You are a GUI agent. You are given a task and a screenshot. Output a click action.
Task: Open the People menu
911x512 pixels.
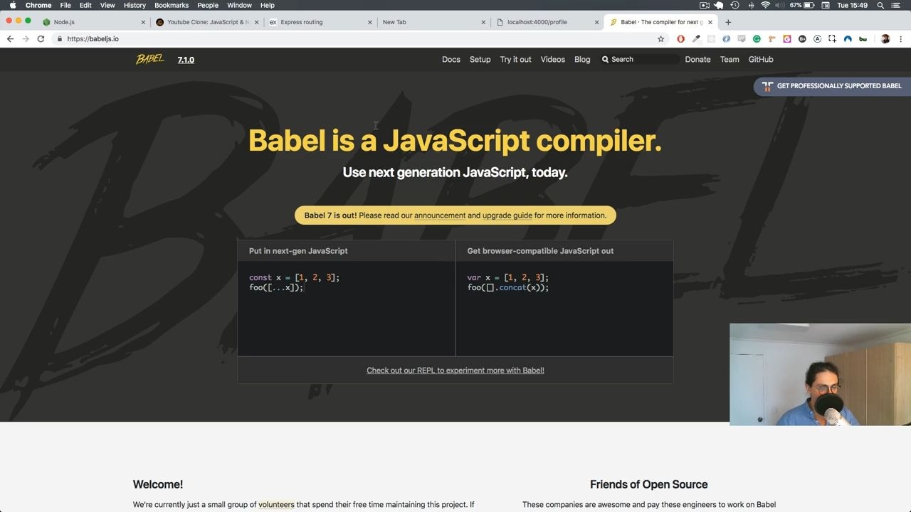[208, 5]
